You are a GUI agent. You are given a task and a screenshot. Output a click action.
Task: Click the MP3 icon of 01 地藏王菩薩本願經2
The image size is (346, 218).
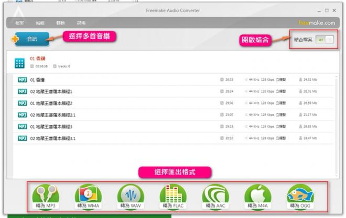23,103
